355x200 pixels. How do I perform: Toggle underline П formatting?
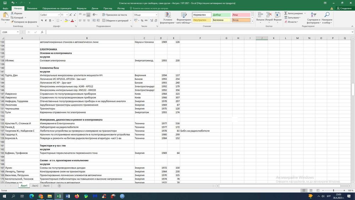point(50,20)
